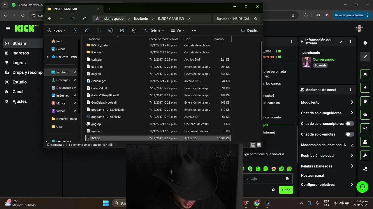The image size is (373, 209).
Task: Open the Windows Start menu
Action: coord(106,203)
